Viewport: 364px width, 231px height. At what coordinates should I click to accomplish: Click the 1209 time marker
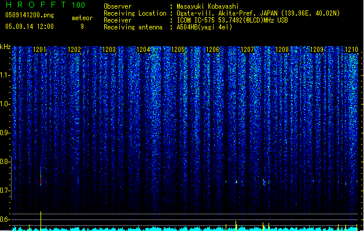[x=317, y=49]
